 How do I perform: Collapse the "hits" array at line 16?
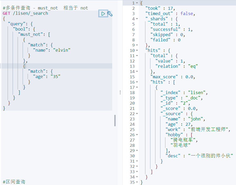pos(137,82)
